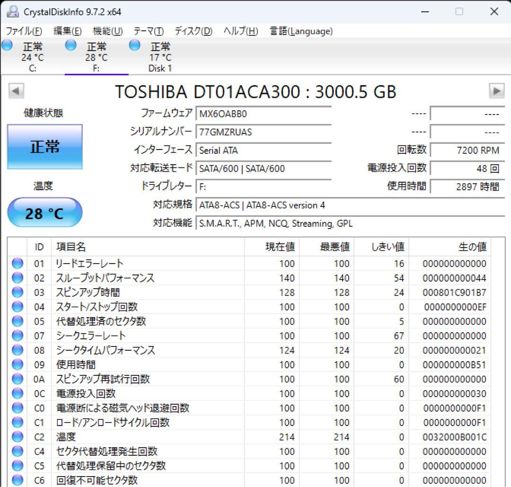This screenshot has width=511, height=487.
Task: Click threshold value 67 in シークエラーレート row
Action: [x=399, y=336]
